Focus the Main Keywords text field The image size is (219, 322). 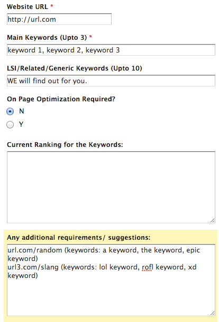click(111, 50)
